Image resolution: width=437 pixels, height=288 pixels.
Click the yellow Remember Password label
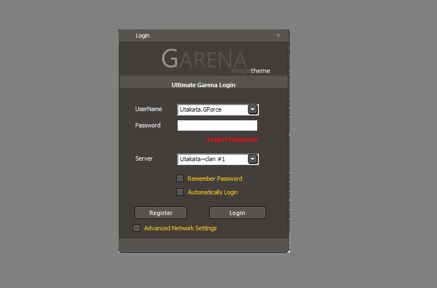pyautogui.click(x=215, y=179)
